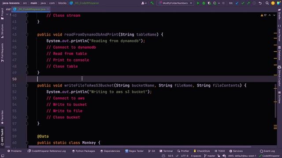
Task: Run the ModifyFolderNumbers configuration
Action: [198, 3]
